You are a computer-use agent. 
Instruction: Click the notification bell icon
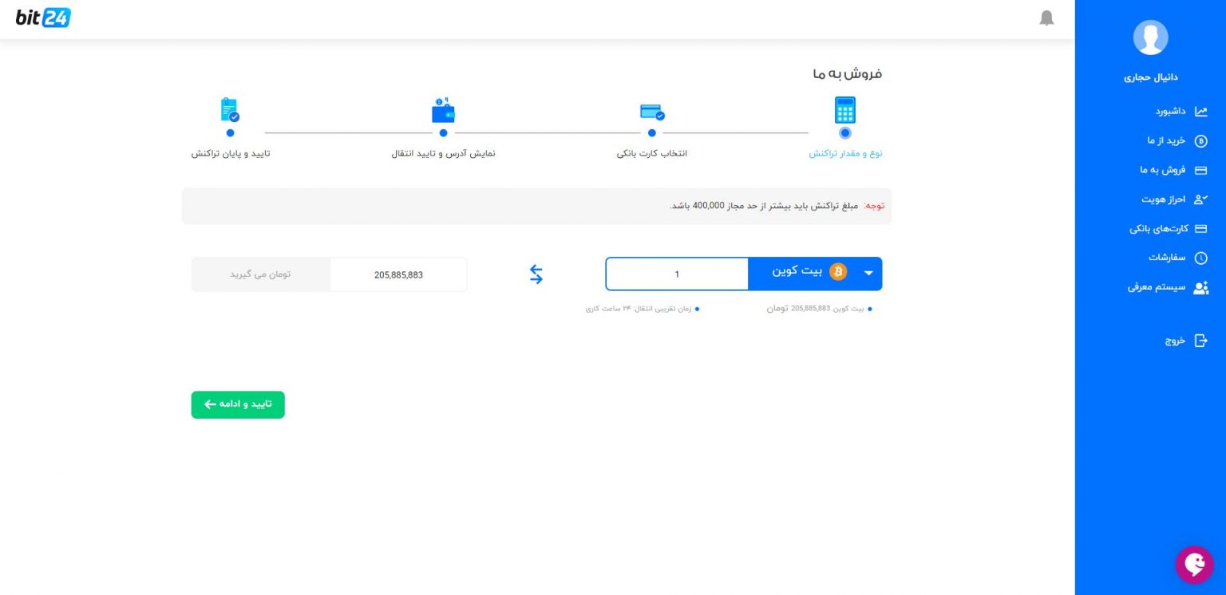(x=1046, y=18)
